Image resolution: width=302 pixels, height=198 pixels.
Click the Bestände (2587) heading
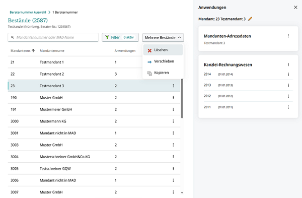coord(28,20)
